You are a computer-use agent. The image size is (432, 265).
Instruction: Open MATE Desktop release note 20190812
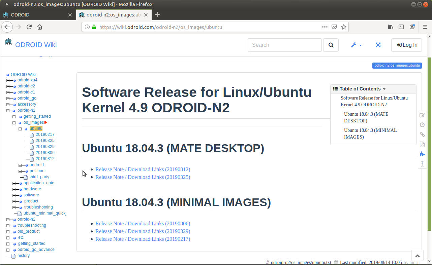(x=143, y=169)
